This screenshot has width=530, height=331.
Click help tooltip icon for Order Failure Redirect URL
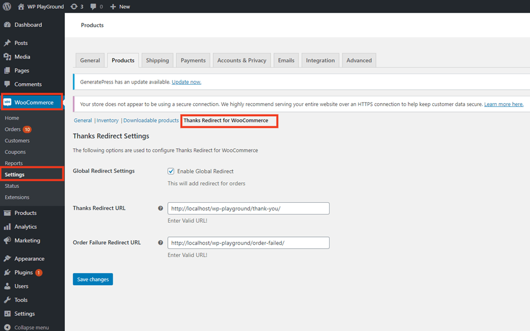point(161,242)
